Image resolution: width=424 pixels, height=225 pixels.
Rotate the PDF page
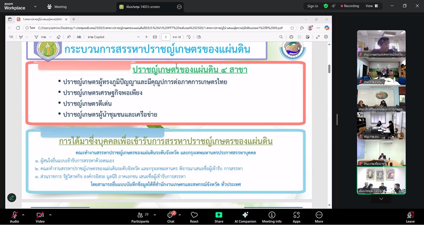(189, 37)
